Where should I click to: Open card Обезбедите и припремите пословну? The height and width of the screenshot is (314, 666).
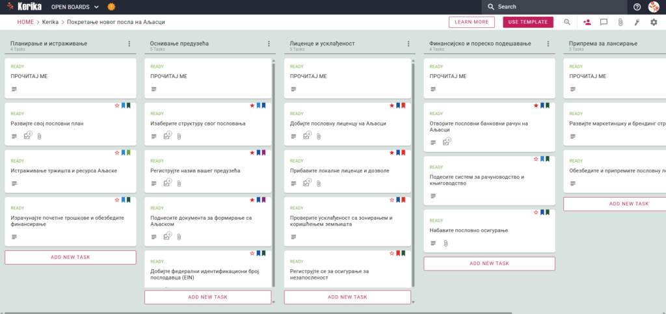[x=615, y=172]
